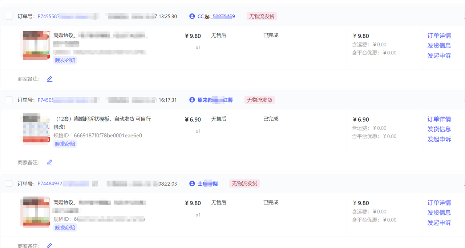
Task: Tick the checkbox of the bottom order row
Action: pyautogui.click(x=9, y=183)
